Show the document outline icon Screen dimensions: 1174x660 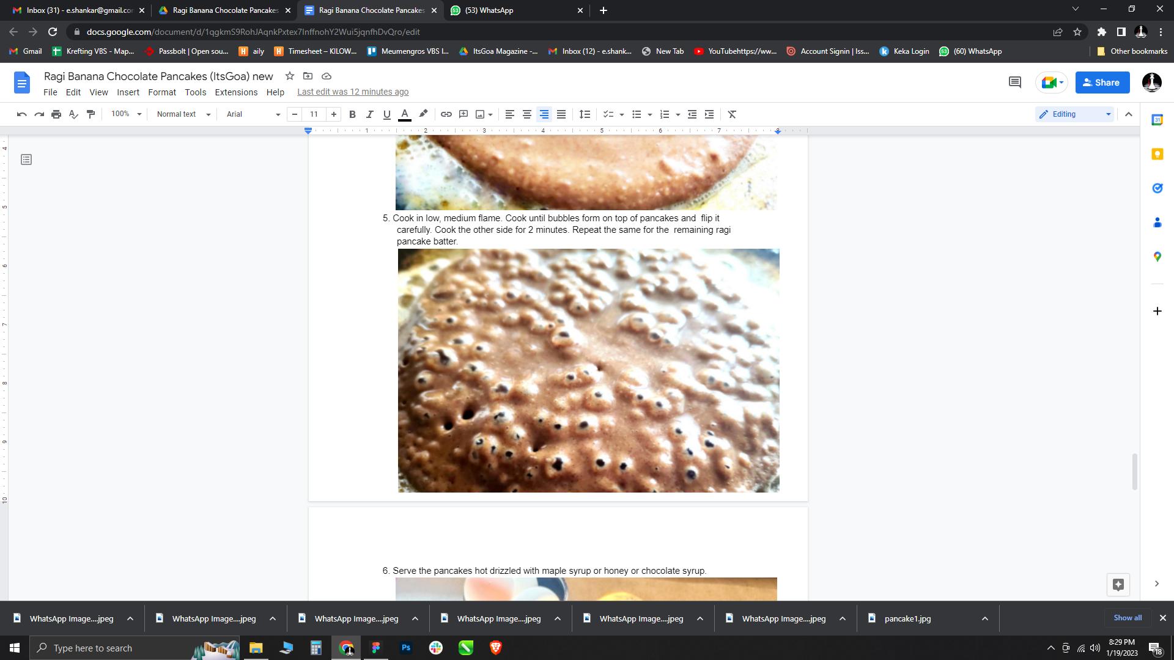pos(26,159)
